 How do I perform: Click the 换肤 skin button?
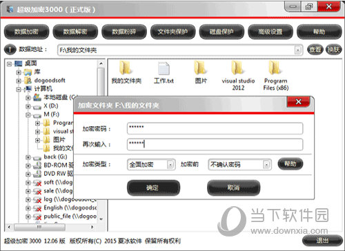click(x=333, y=50)
